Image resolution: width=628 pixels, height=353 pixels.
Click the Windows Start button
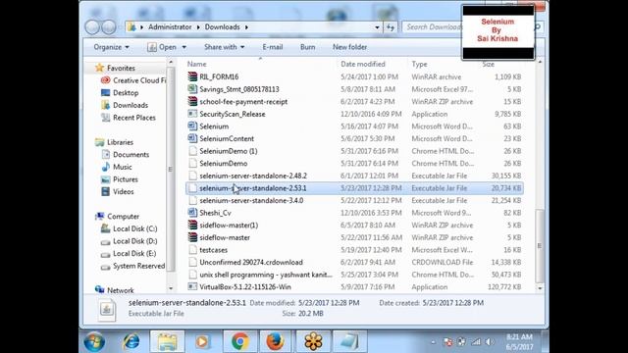point(94,341)
